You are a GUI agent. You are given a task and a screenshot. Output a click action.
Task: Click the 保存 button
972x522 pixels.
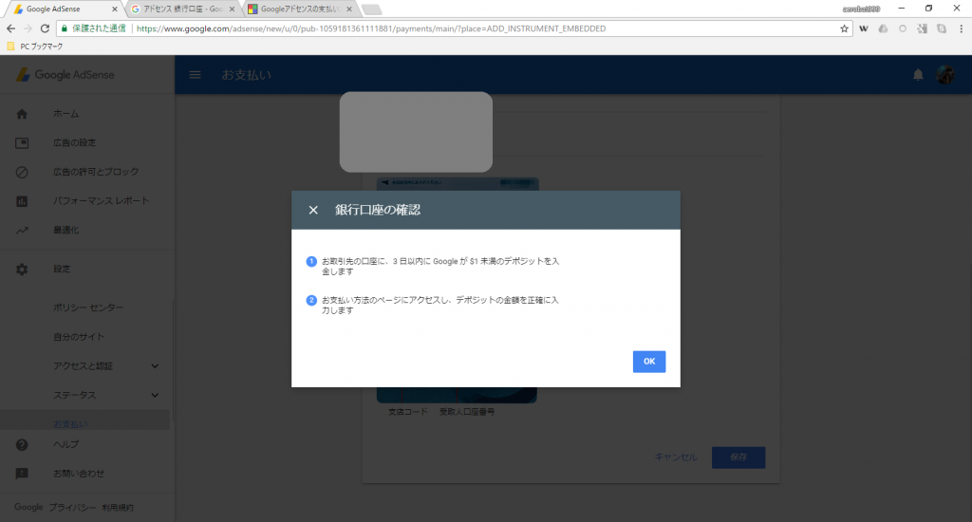738,457
